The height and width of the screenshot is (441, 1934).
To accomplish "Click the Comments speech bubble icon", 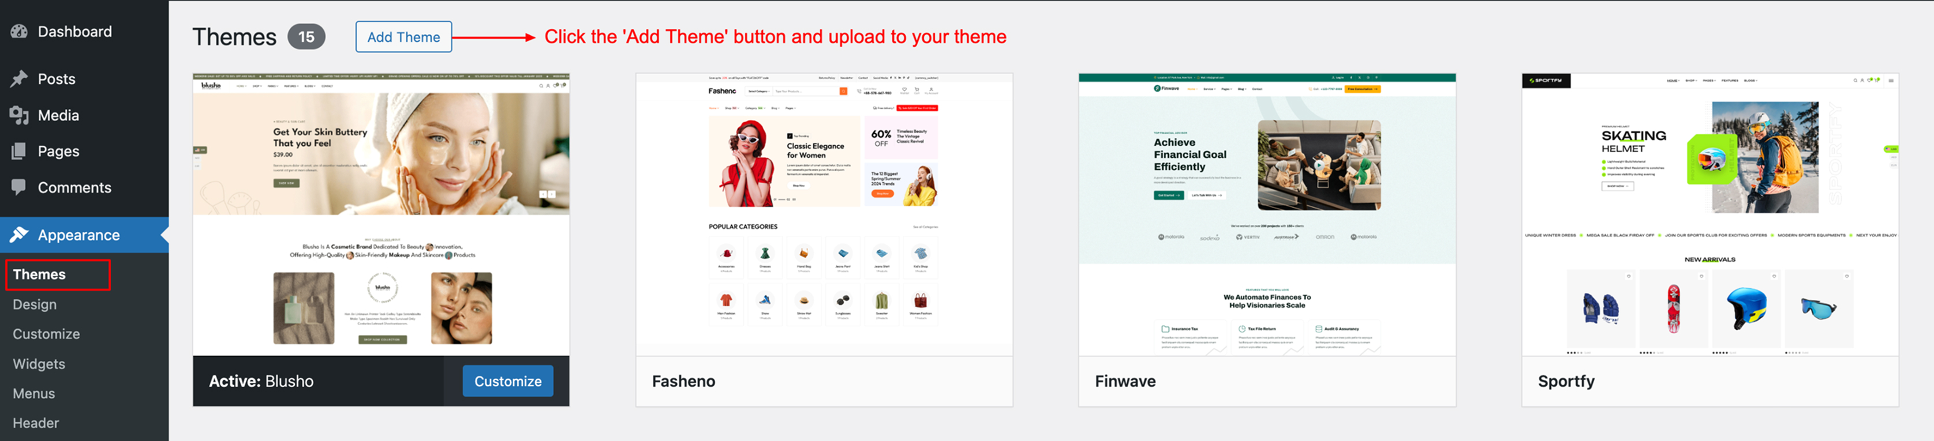I will click(20, 187).
